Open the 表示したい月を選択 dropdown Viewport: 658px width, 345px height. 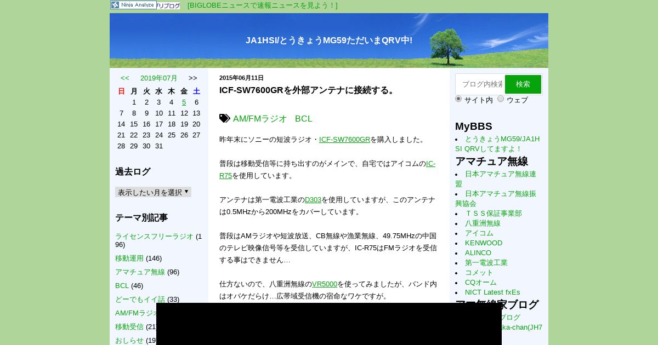[x=153, y=192]
